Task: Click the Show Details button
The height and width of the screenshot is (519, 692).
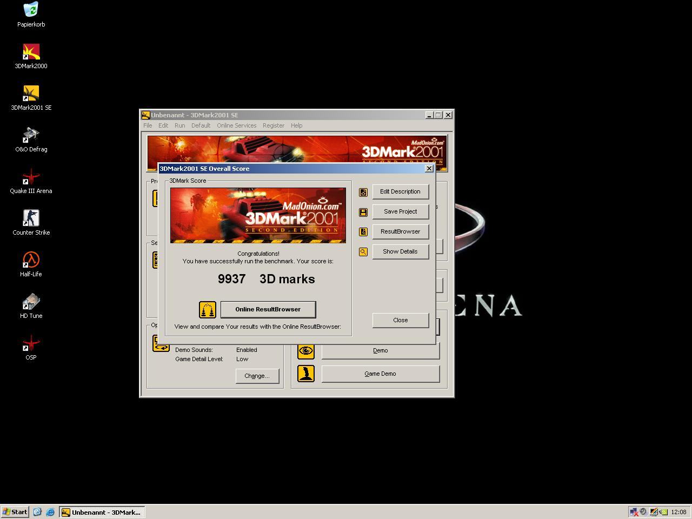Action: 400,252
